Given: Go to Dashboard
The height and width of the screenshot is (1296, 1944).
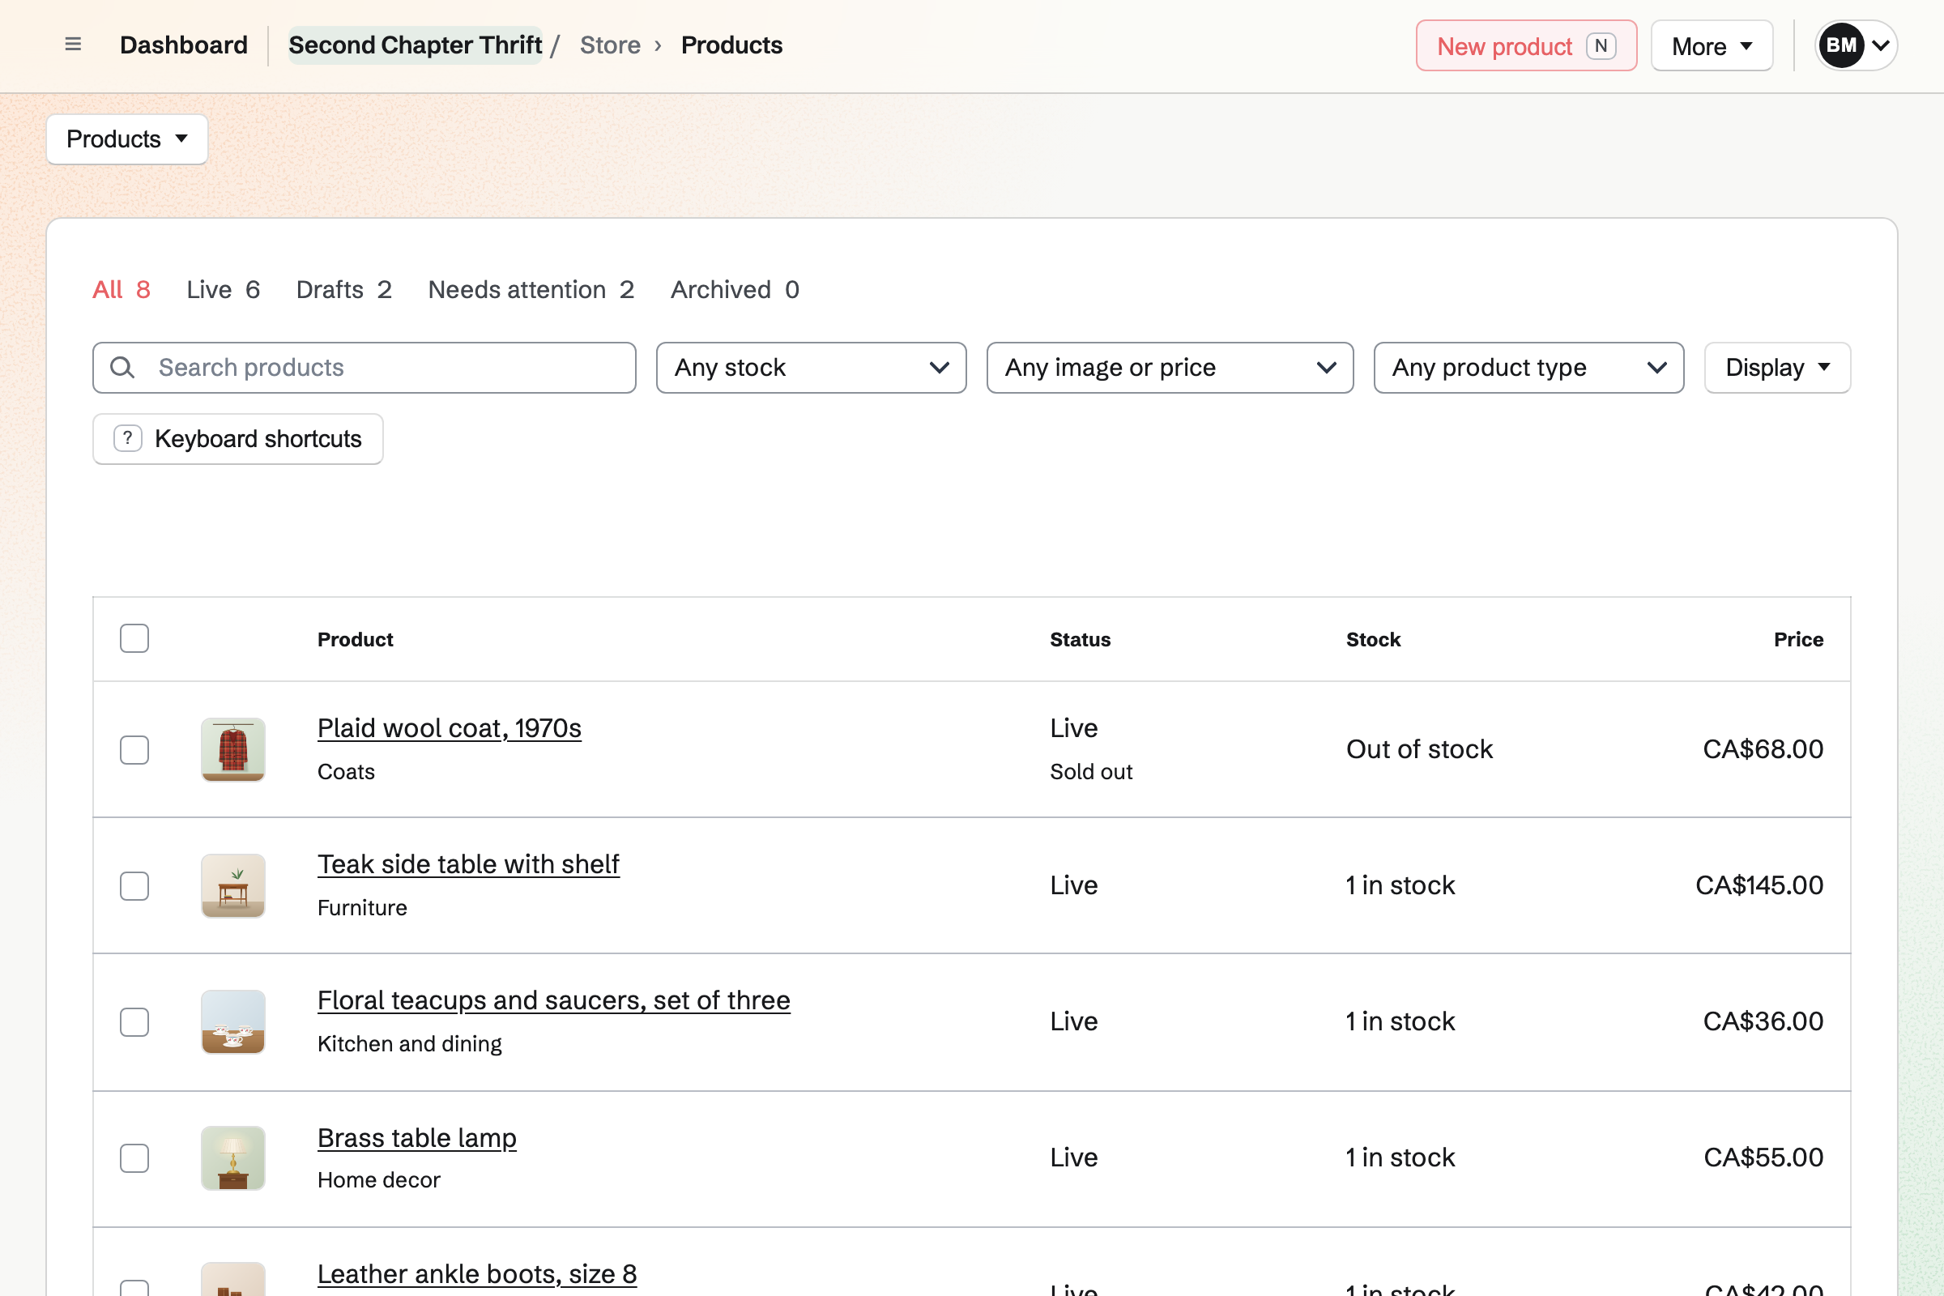Looking at the screenshot, I should [184, 45].
